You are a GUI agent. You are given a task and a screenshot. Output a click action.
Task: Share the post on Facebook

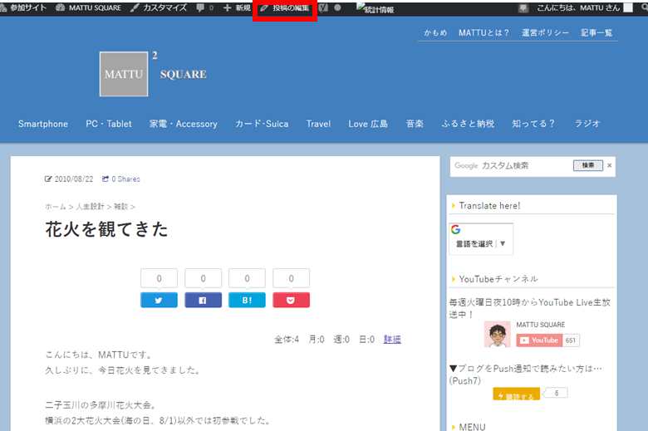tap(203, 300)
